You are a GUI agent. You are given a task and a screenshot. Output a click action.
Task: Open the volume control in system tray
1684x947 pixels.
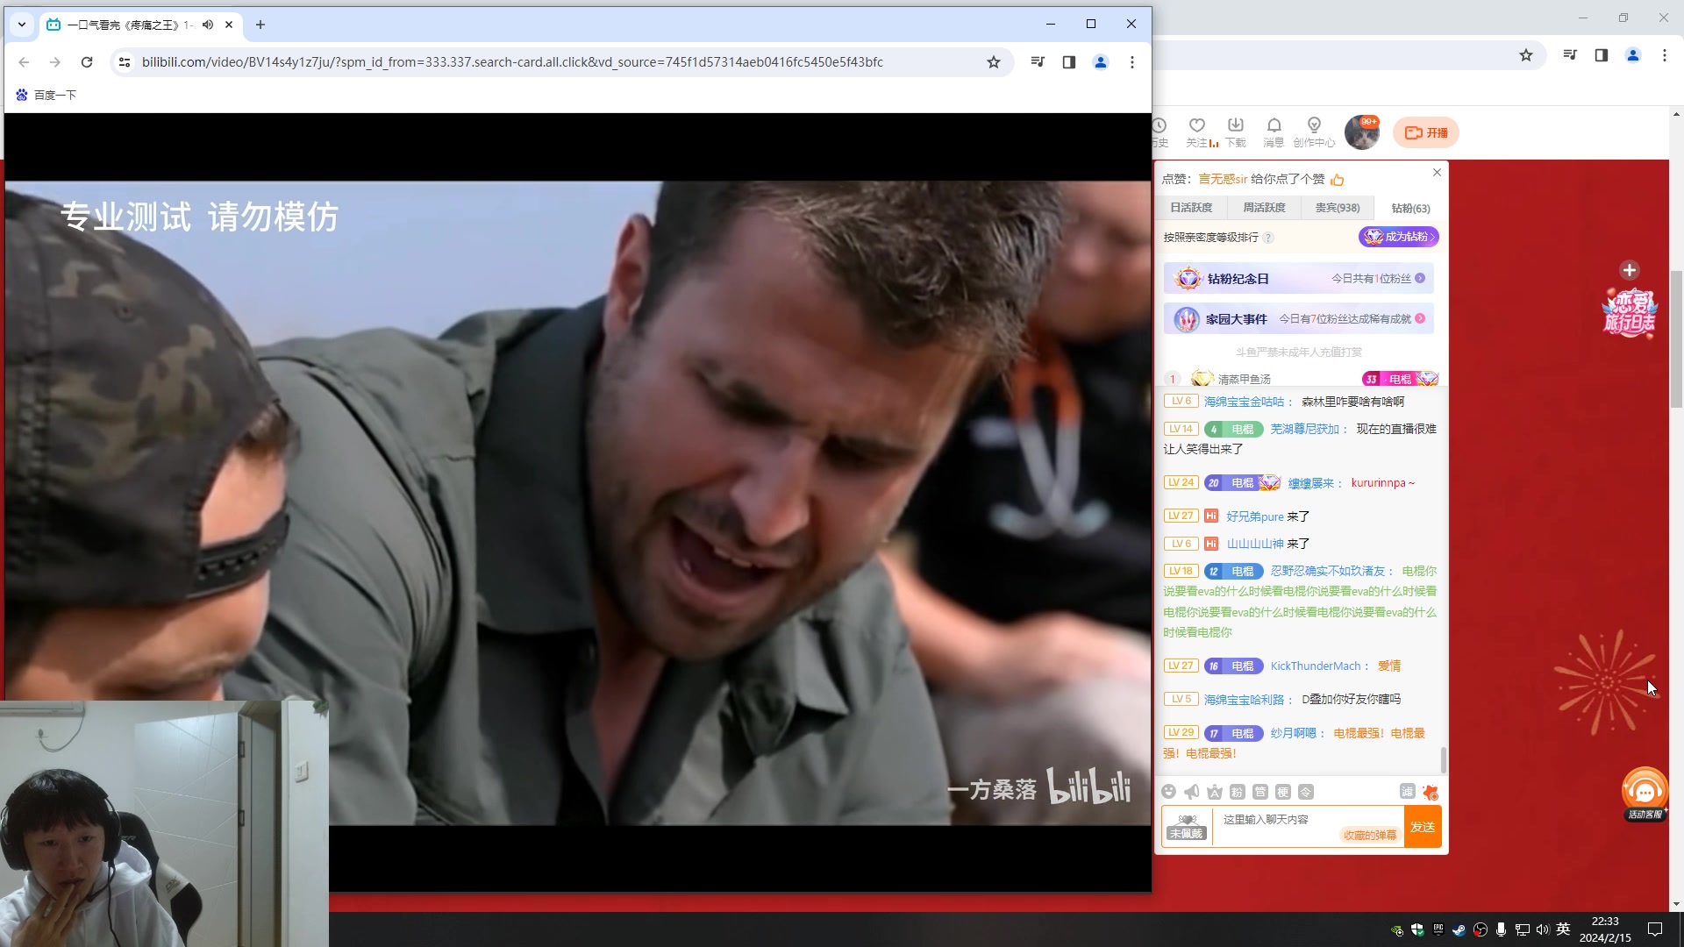pyautogui.click(x=1543, y=930)
